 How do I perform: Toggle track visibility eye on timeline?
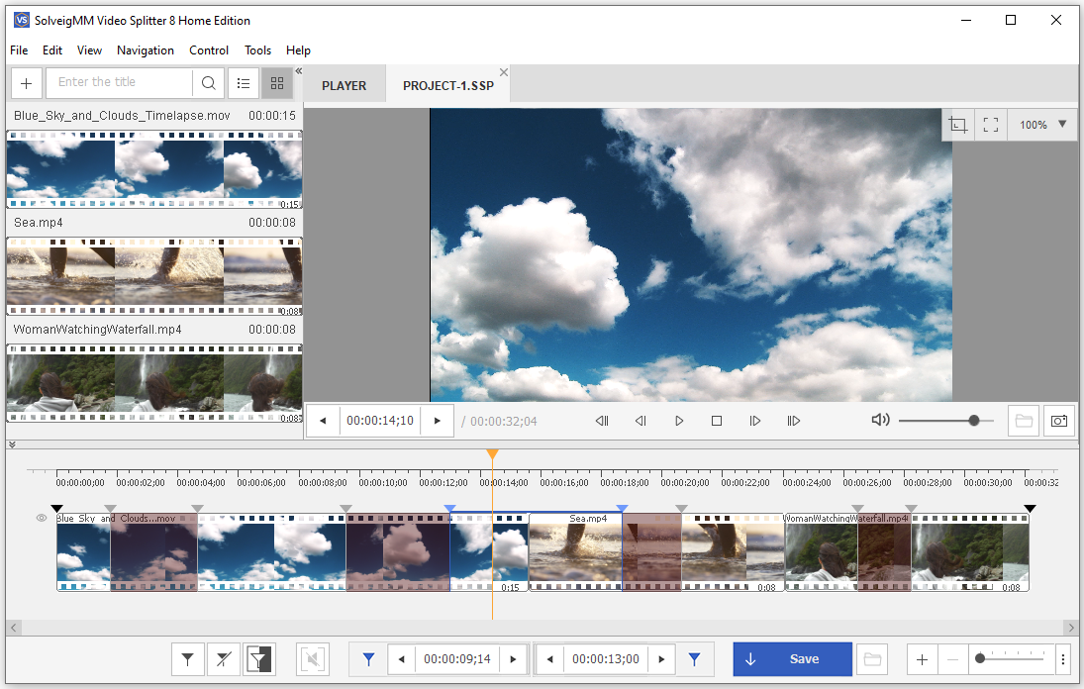[42, 518]
